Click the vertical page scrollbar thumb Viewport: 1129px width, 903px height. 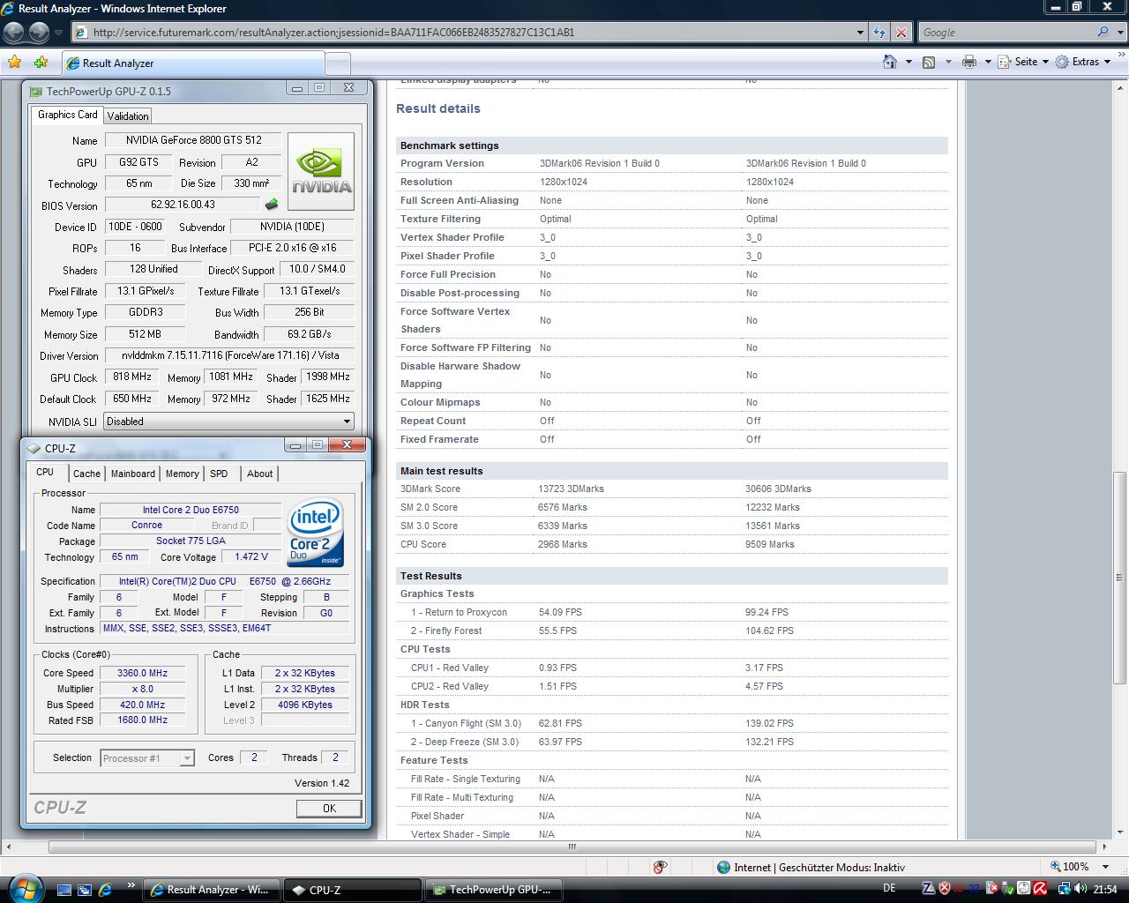[x=1120, y=578]
